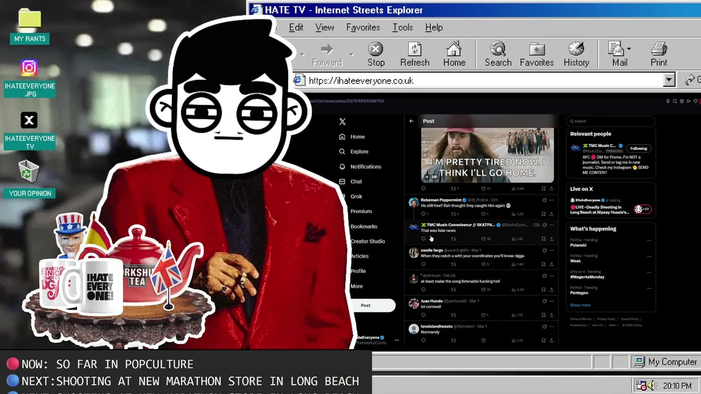The width and height of the screenshot is (701, 394).
Task: Click the Privacy Policy footer link
Action: coord(606,319)
